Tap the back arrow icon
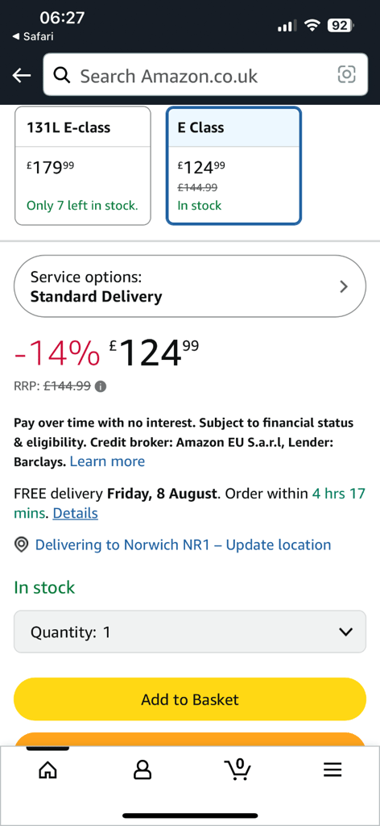This screenshot has width=380, height=826. [22, 75]
